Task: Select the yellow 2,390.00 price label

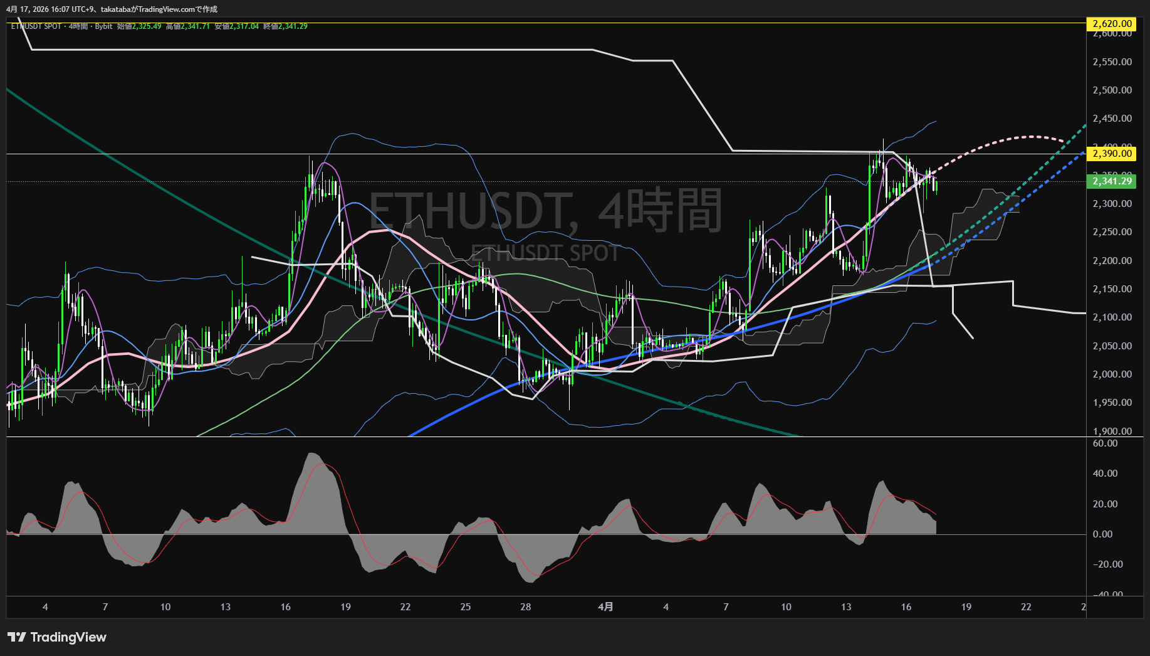Action: pos(1112,154)
